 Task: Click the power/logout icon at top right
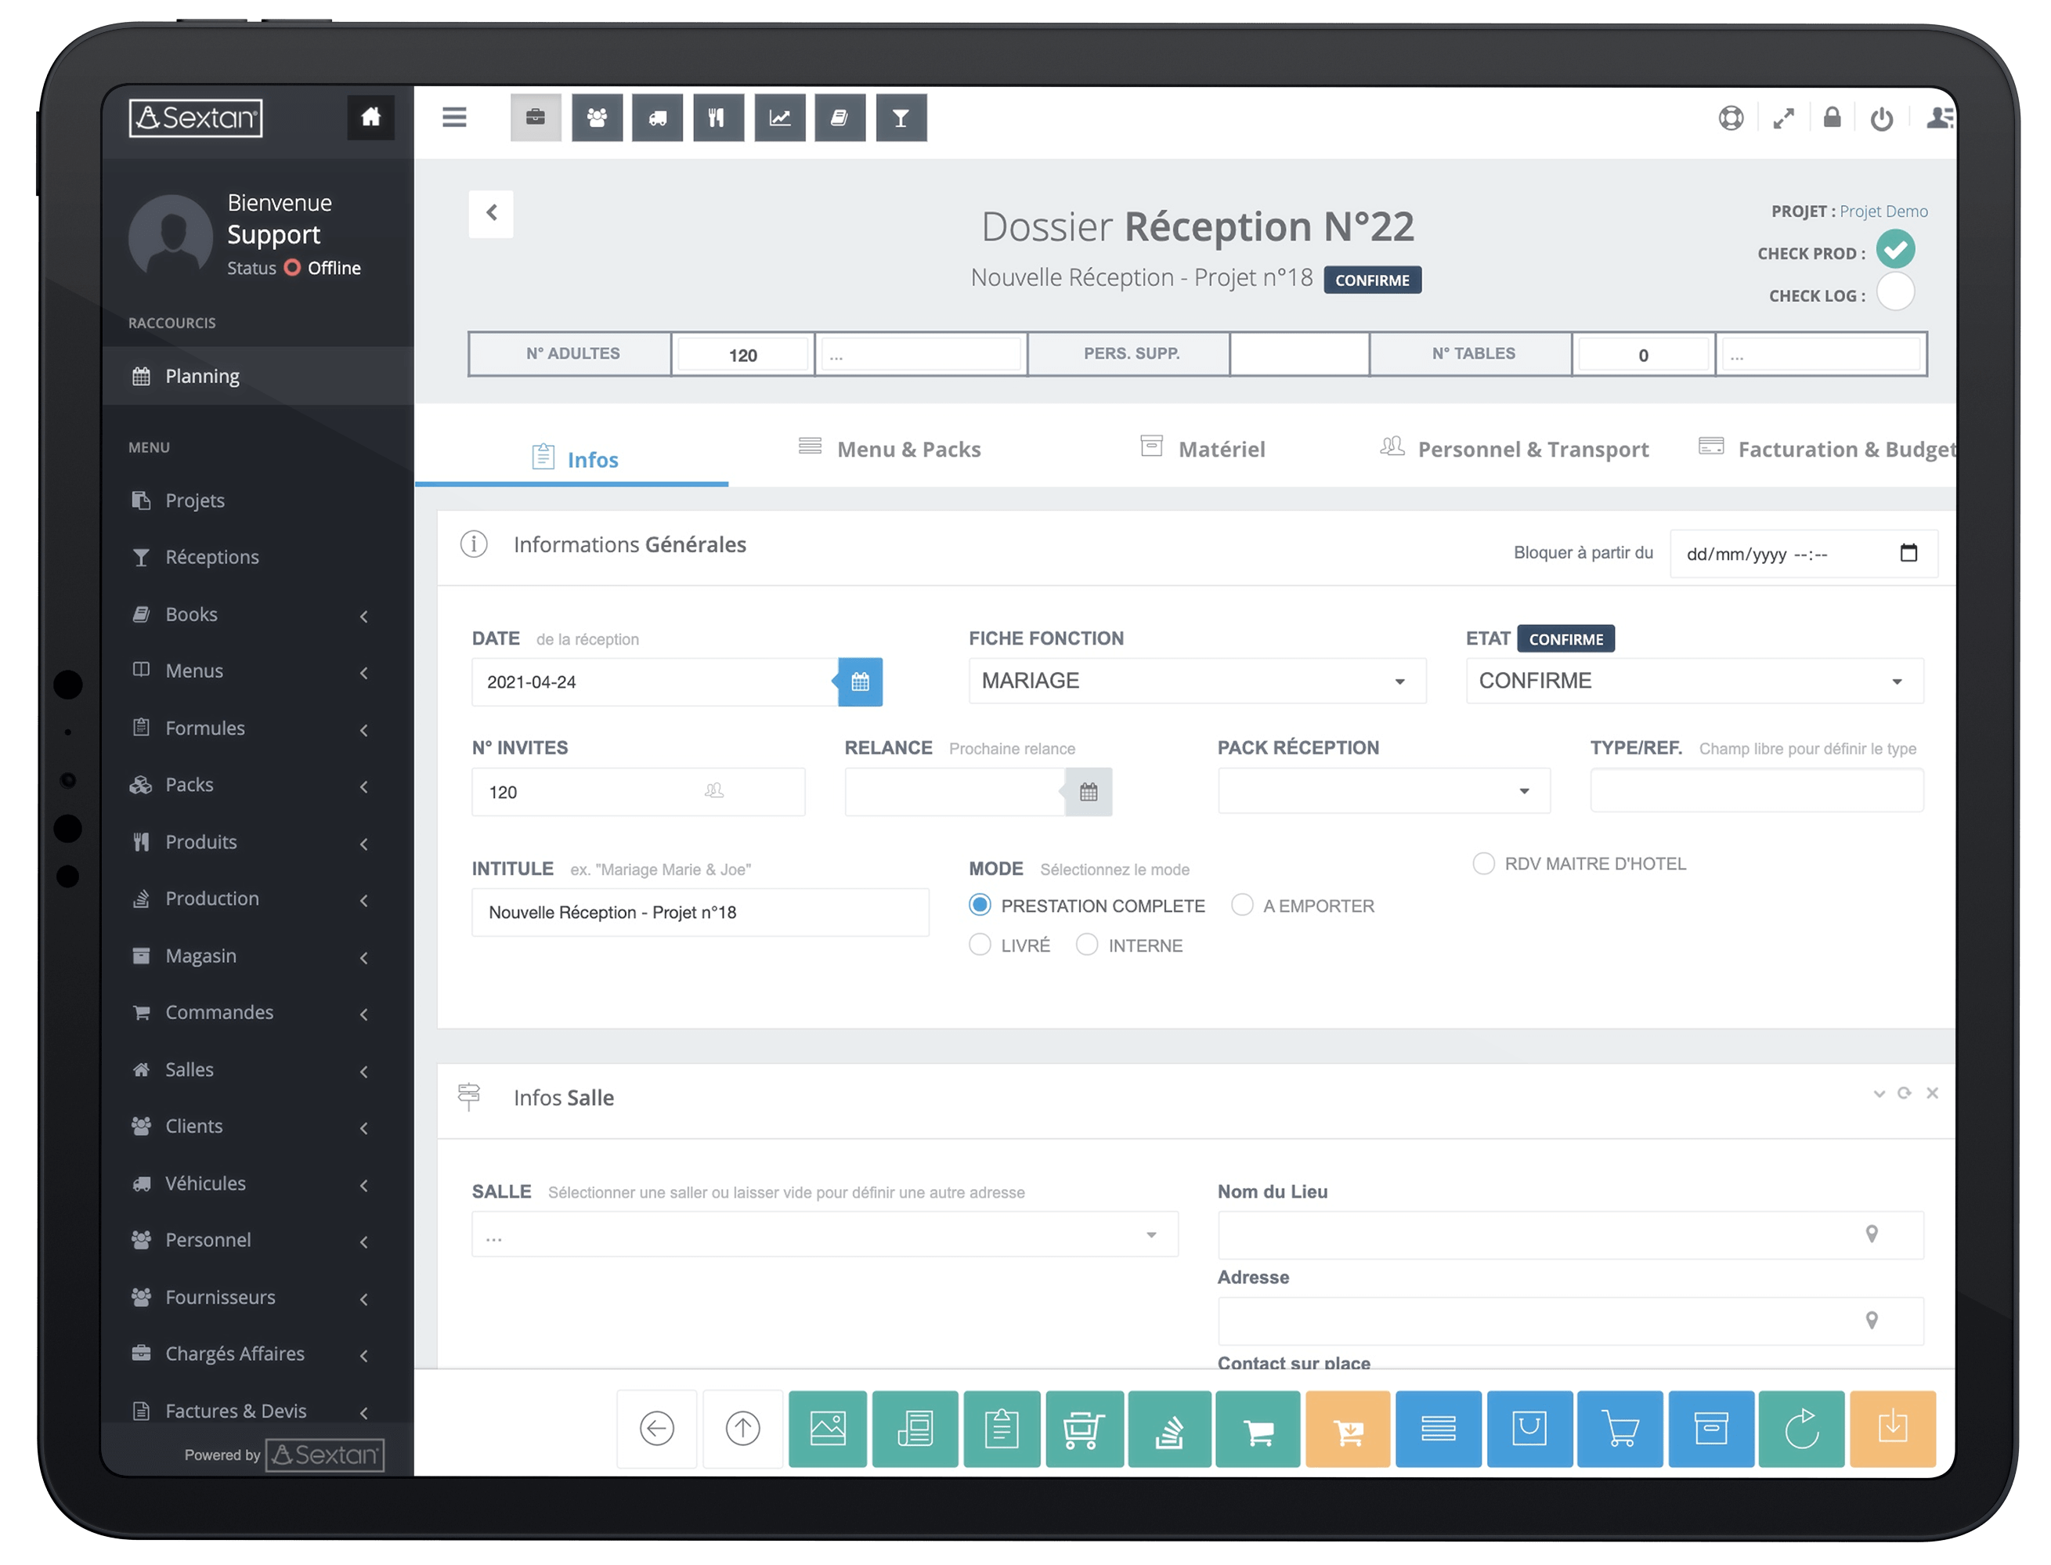pyautogui.click(x=1882, y=118)
